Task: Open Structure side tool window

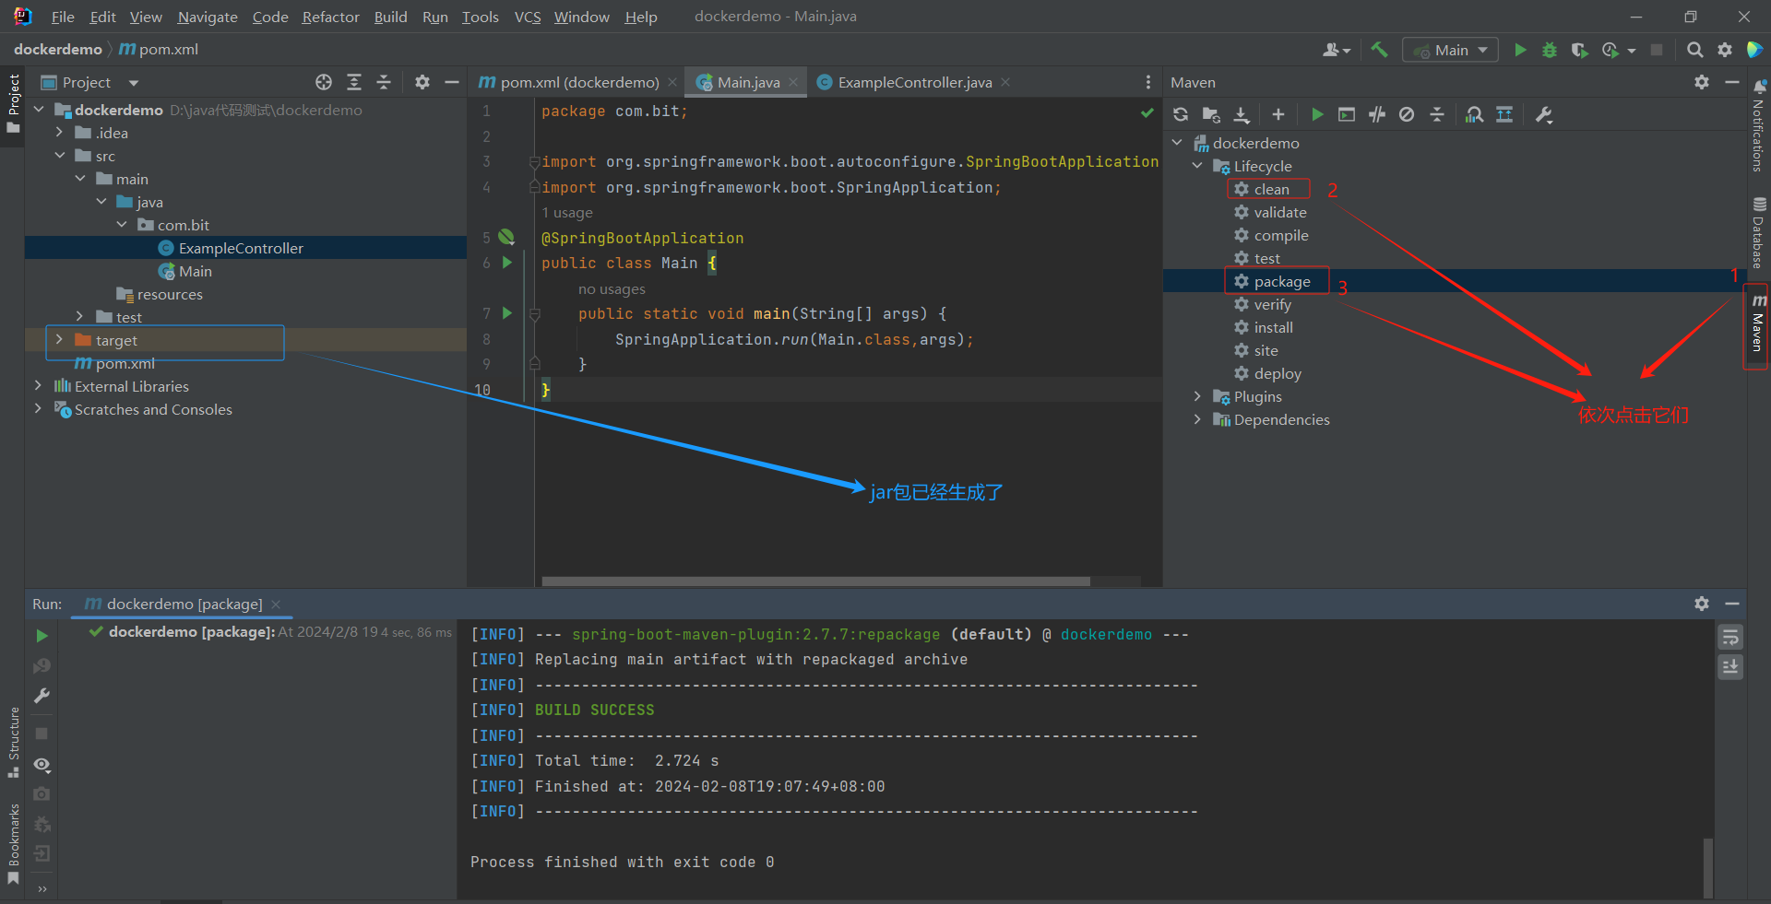Action: coord(13,742)
